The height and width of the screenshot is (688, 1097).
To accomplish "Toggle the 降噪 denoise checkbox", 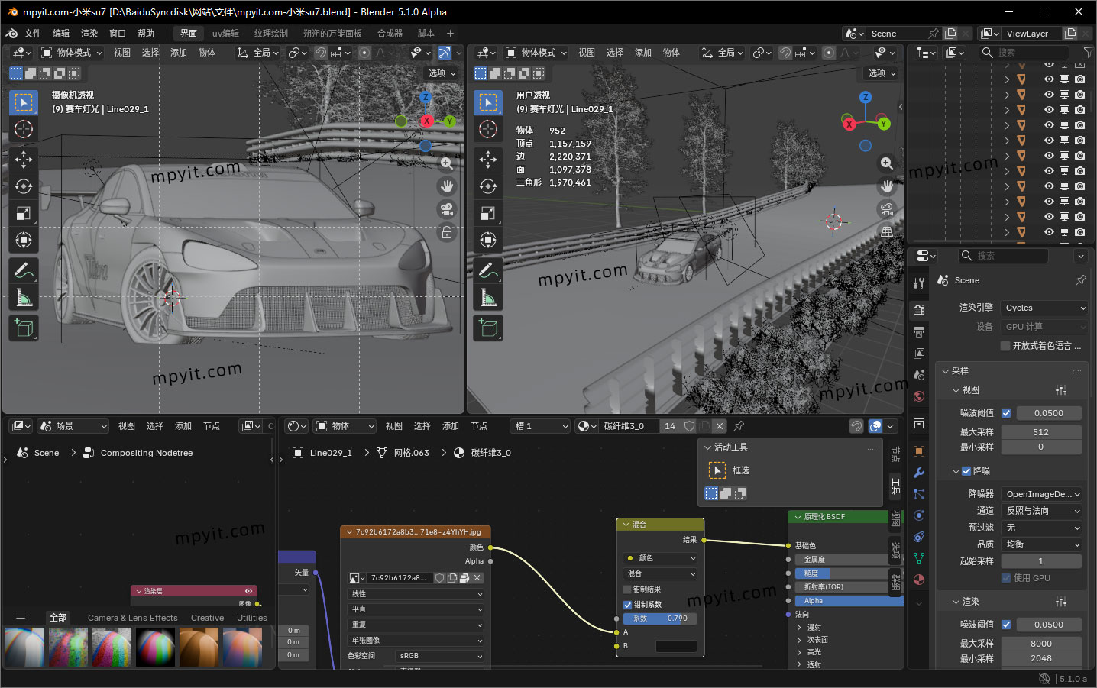I will pyautogui.click(x=966, y=471).
